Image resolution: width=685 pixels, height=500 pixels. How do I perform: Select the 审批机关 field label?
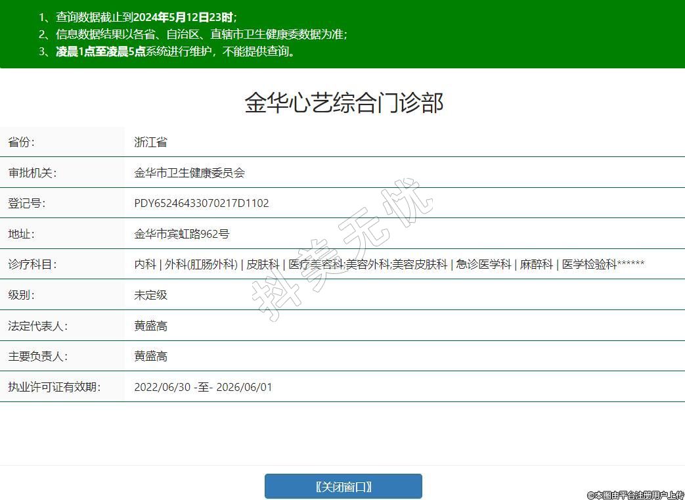32,173
